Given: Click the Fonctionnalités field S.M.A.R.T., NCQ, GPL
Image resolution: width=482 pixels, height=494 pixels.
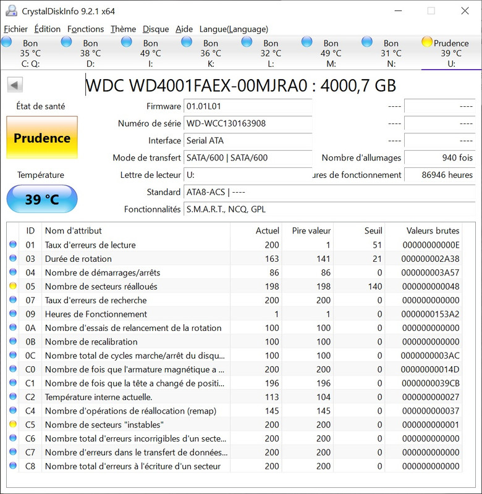Looking at the screenshot, I should click(x=329, y=209).
